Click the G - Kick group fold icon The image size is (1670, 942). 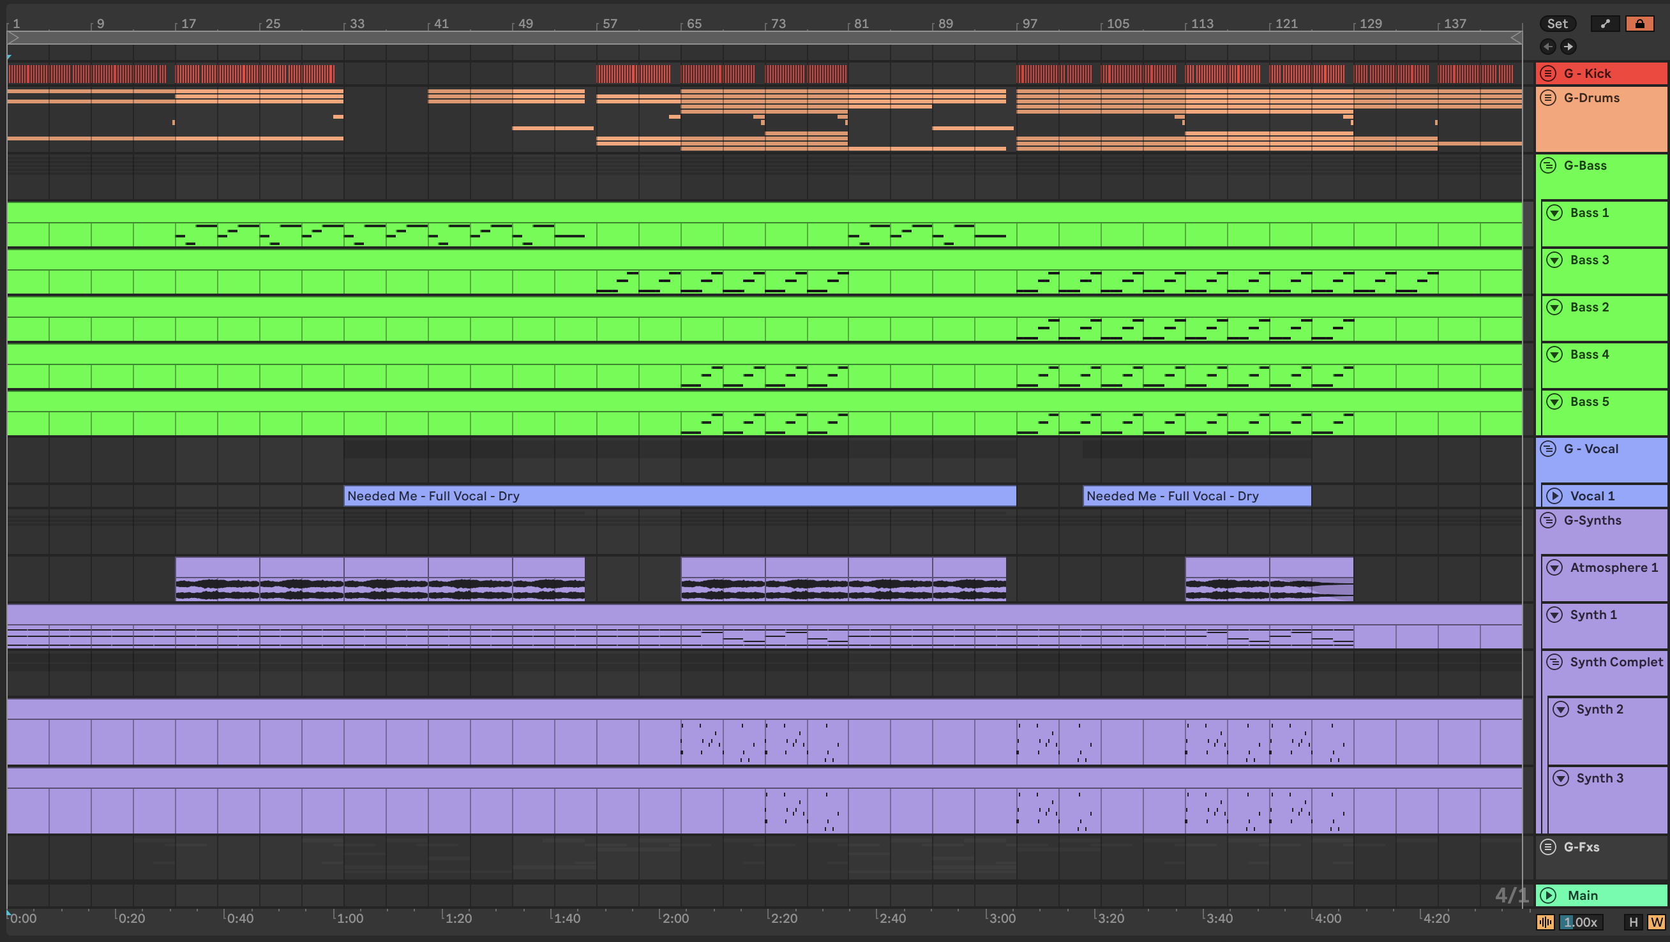pyautogui.click(x=1548, y=73)
